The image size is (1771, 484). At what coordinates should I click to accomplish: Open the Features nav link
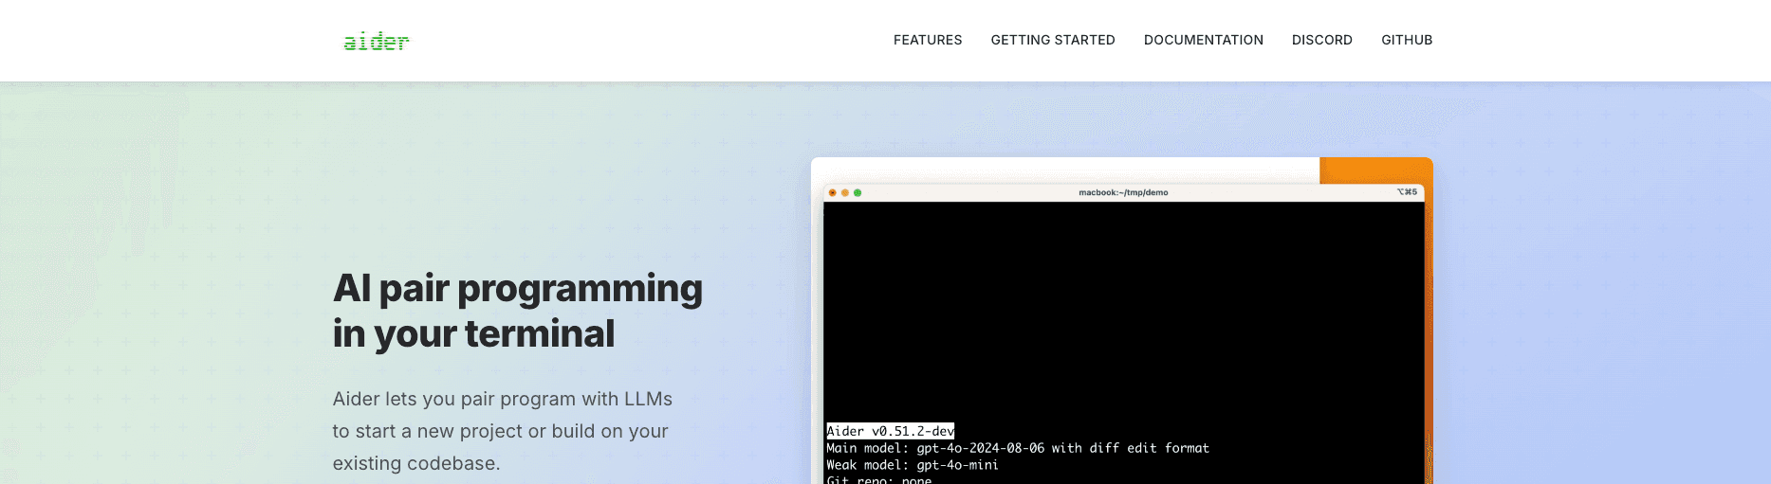pyautogui.click(x=928, y=40)
